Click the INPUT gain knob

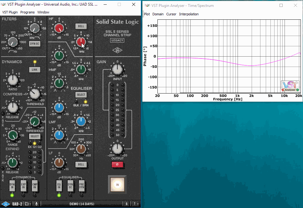(117, 69)
